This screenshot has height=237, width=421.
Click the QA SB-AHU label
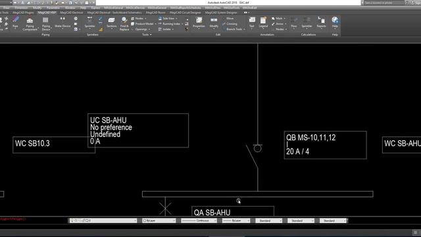coord(212,213)
